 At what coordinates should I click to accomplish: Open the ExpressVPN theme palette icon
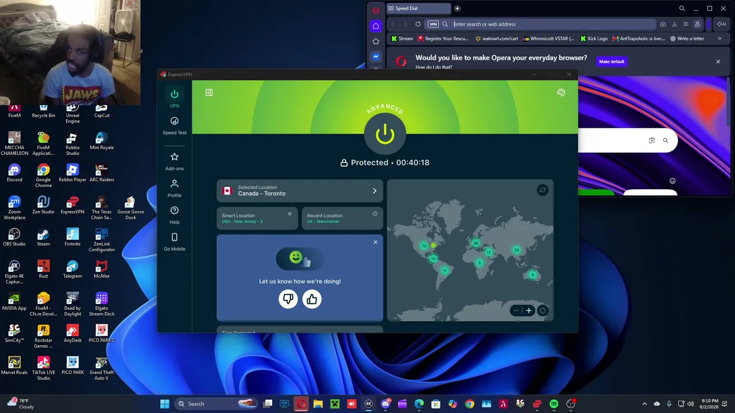[561, 92]
